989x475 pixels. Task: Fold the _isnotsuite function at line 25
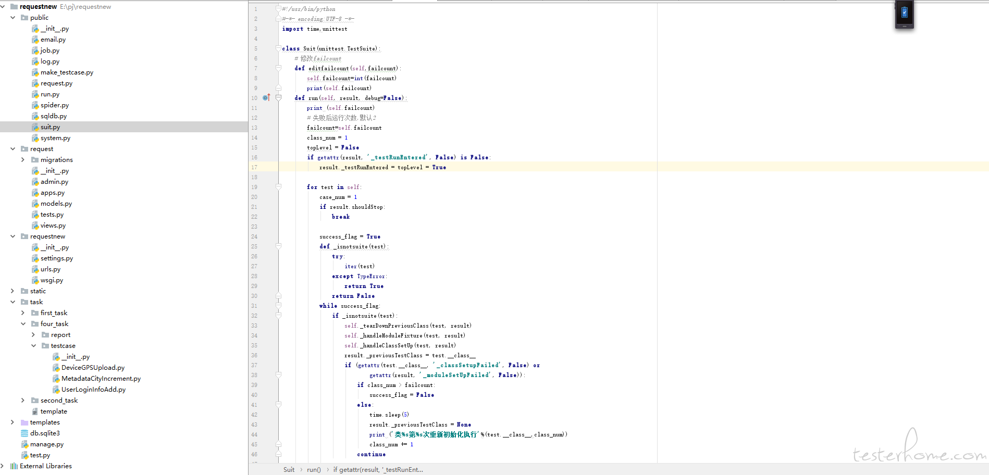pos(278,246)
